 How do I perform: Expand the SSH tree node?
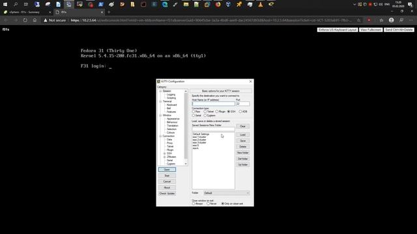(x=165, y=153)
